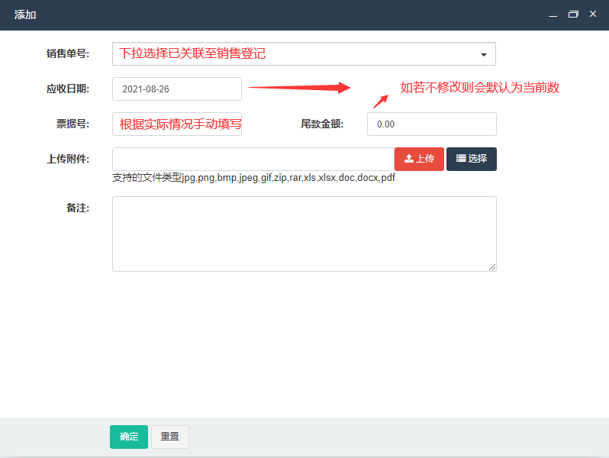Minimize the 添加 dialog window
Screen dimensions: 609x458
553,15
